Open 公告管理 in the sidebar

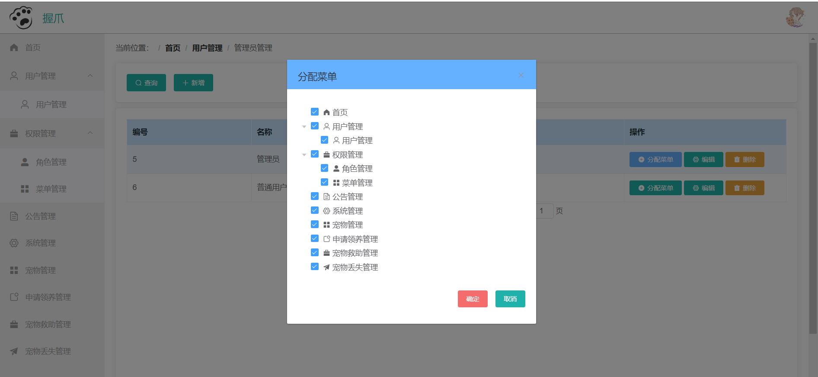(x=52, y=216)
